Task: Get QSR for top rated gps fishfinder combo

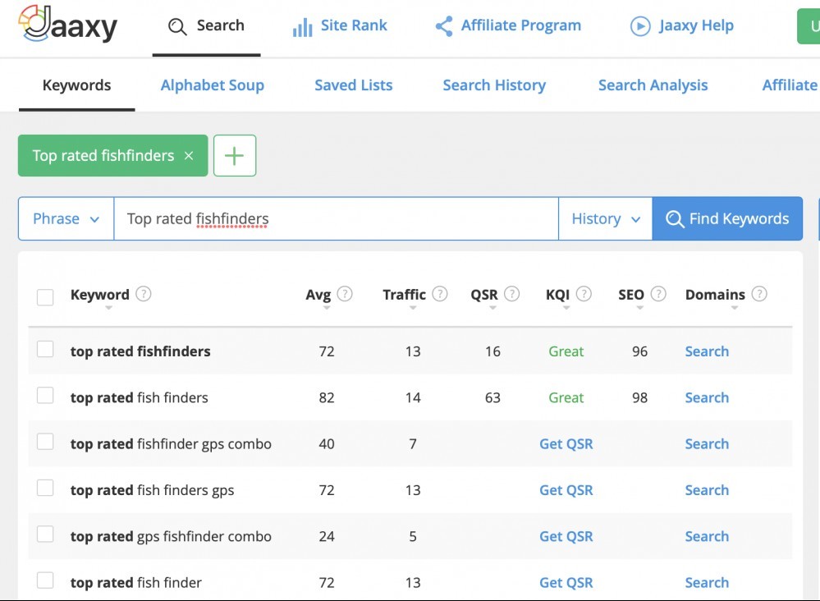Action: coord(566,537)
